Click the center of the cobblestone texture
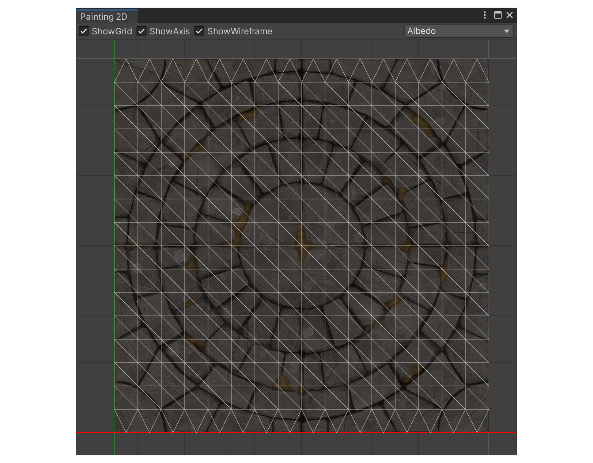Screen dimensions: 593x463 click(x=301, y=245)
